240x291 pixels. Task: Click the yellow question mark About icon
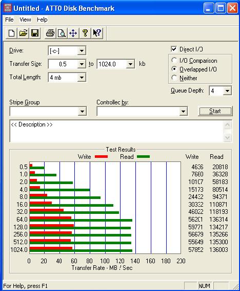click(x=85, y=33)
